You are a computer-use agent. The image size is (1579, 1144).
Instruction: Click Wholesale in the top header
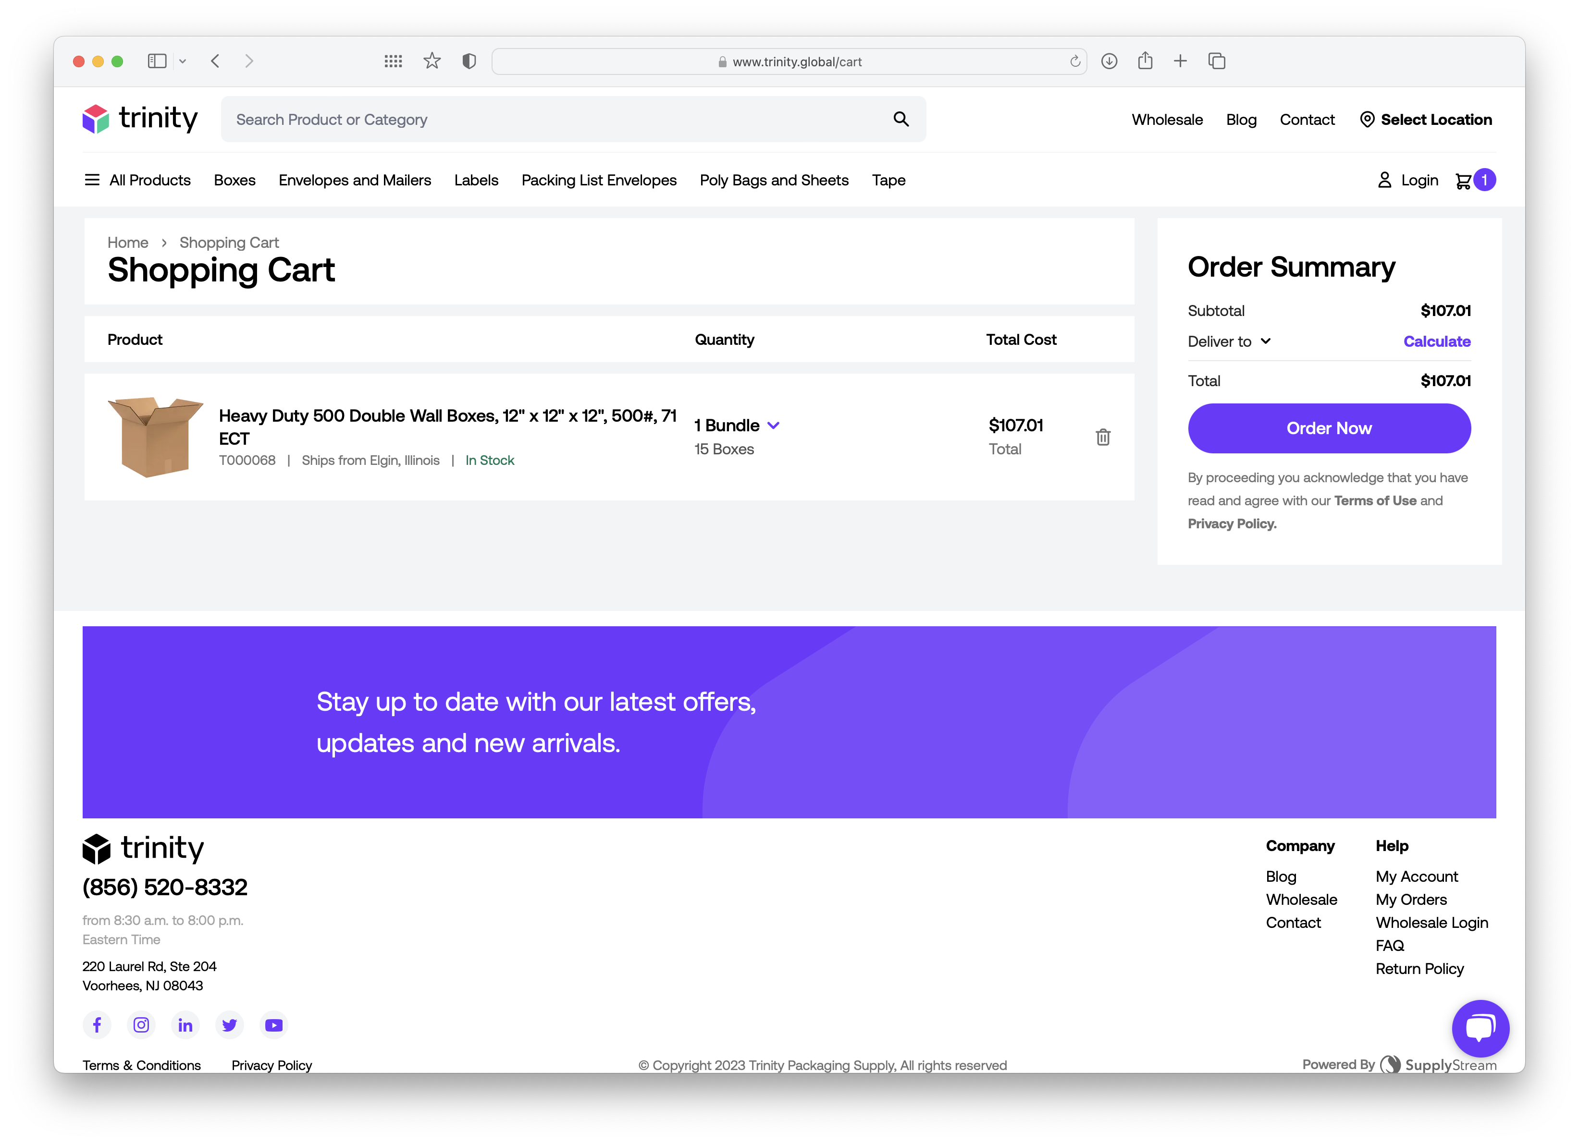1167,120
